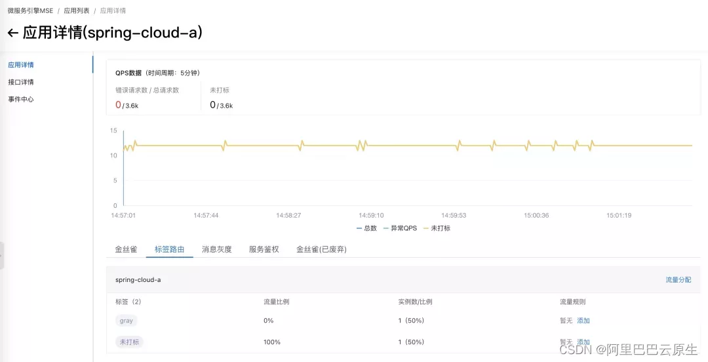Click the 流量分配 link
This screenshot has height=362, width=708.
tap(678, 280)
